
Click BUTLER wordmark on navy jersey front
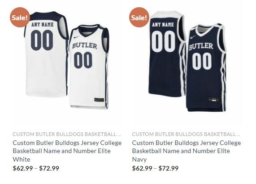pyautogui.click(x=201, y=46)
